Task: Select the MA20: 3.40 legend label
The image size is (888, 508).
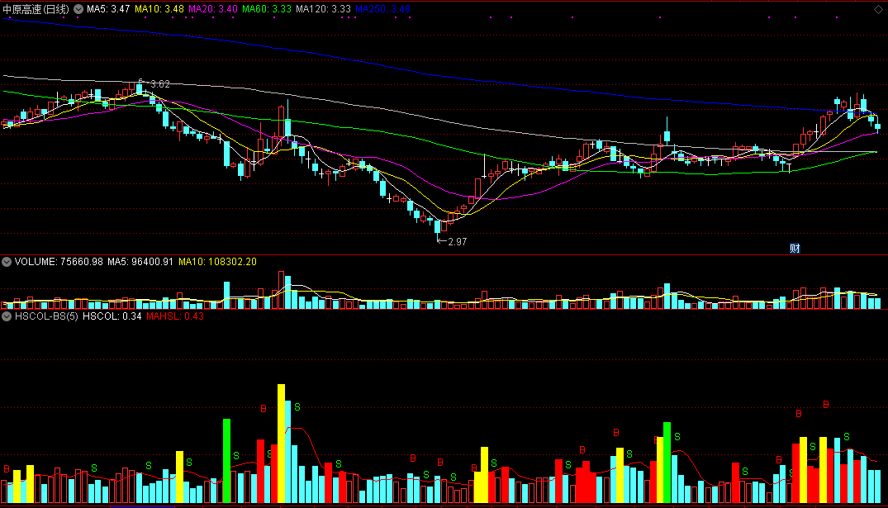Action: (x=213, y=9)
